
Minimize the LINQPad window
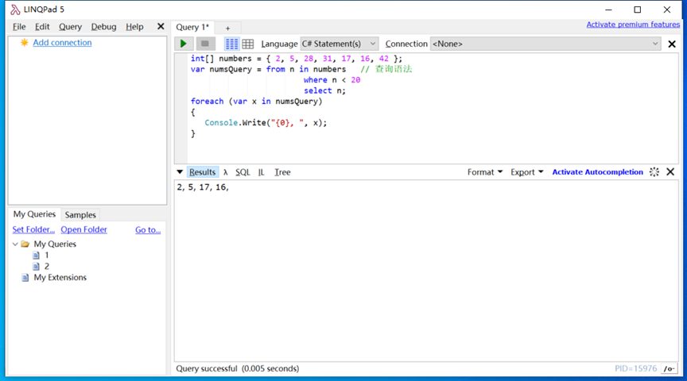608,10
